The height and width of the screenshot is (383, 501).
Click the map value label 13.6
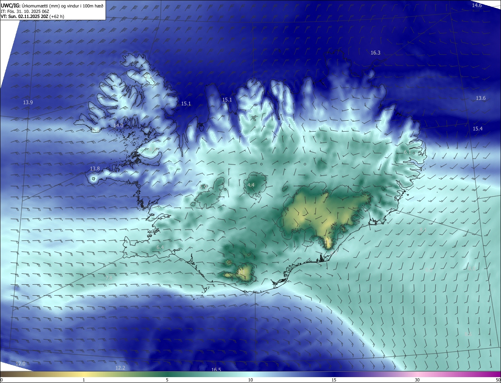(481, 98)
